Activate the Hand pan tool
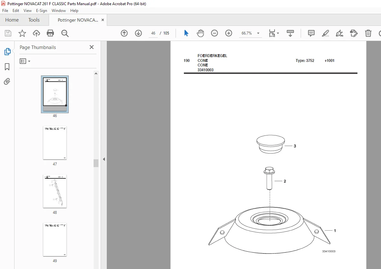Screen dimensions: 381x269 (x=200, y=33)
